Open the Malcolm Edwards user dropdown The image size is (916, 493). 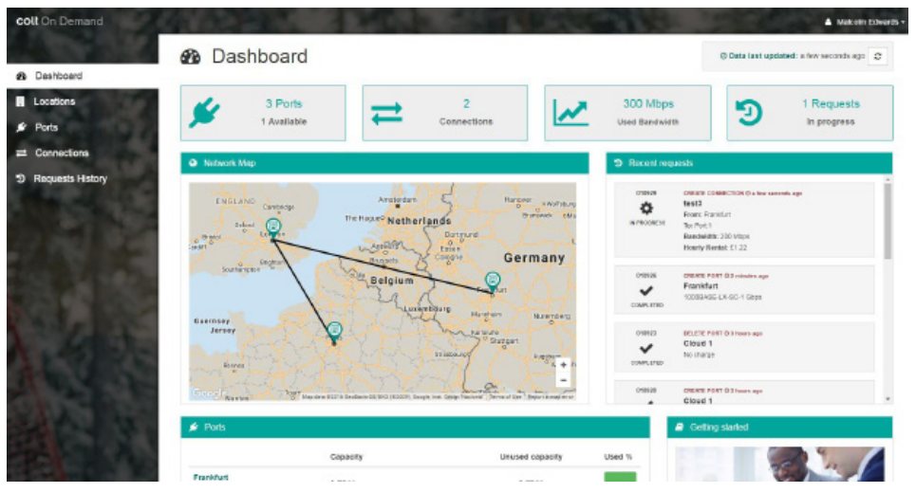tap(864, 21)
